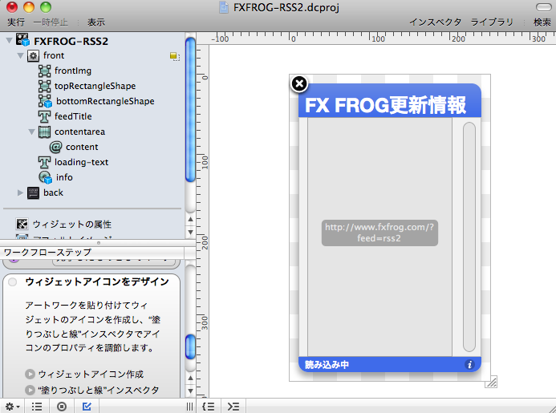556x413 pixels.
Task: Click the circular target icon in bottom toolbar
Action: (x=62, y=406)
